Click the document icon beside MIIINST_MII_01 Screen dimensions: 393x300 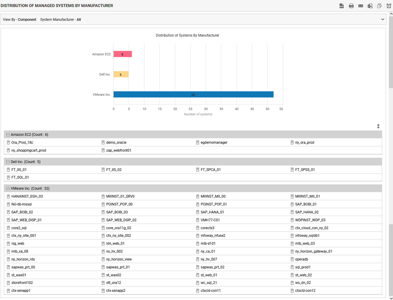tap(292, 196)
